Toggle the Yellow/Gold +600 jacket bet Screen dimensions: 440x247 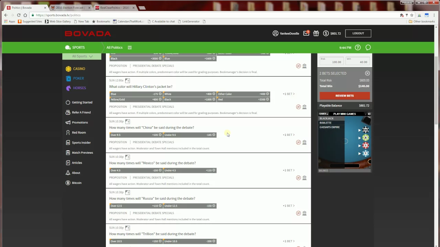(x=136, y=99)
